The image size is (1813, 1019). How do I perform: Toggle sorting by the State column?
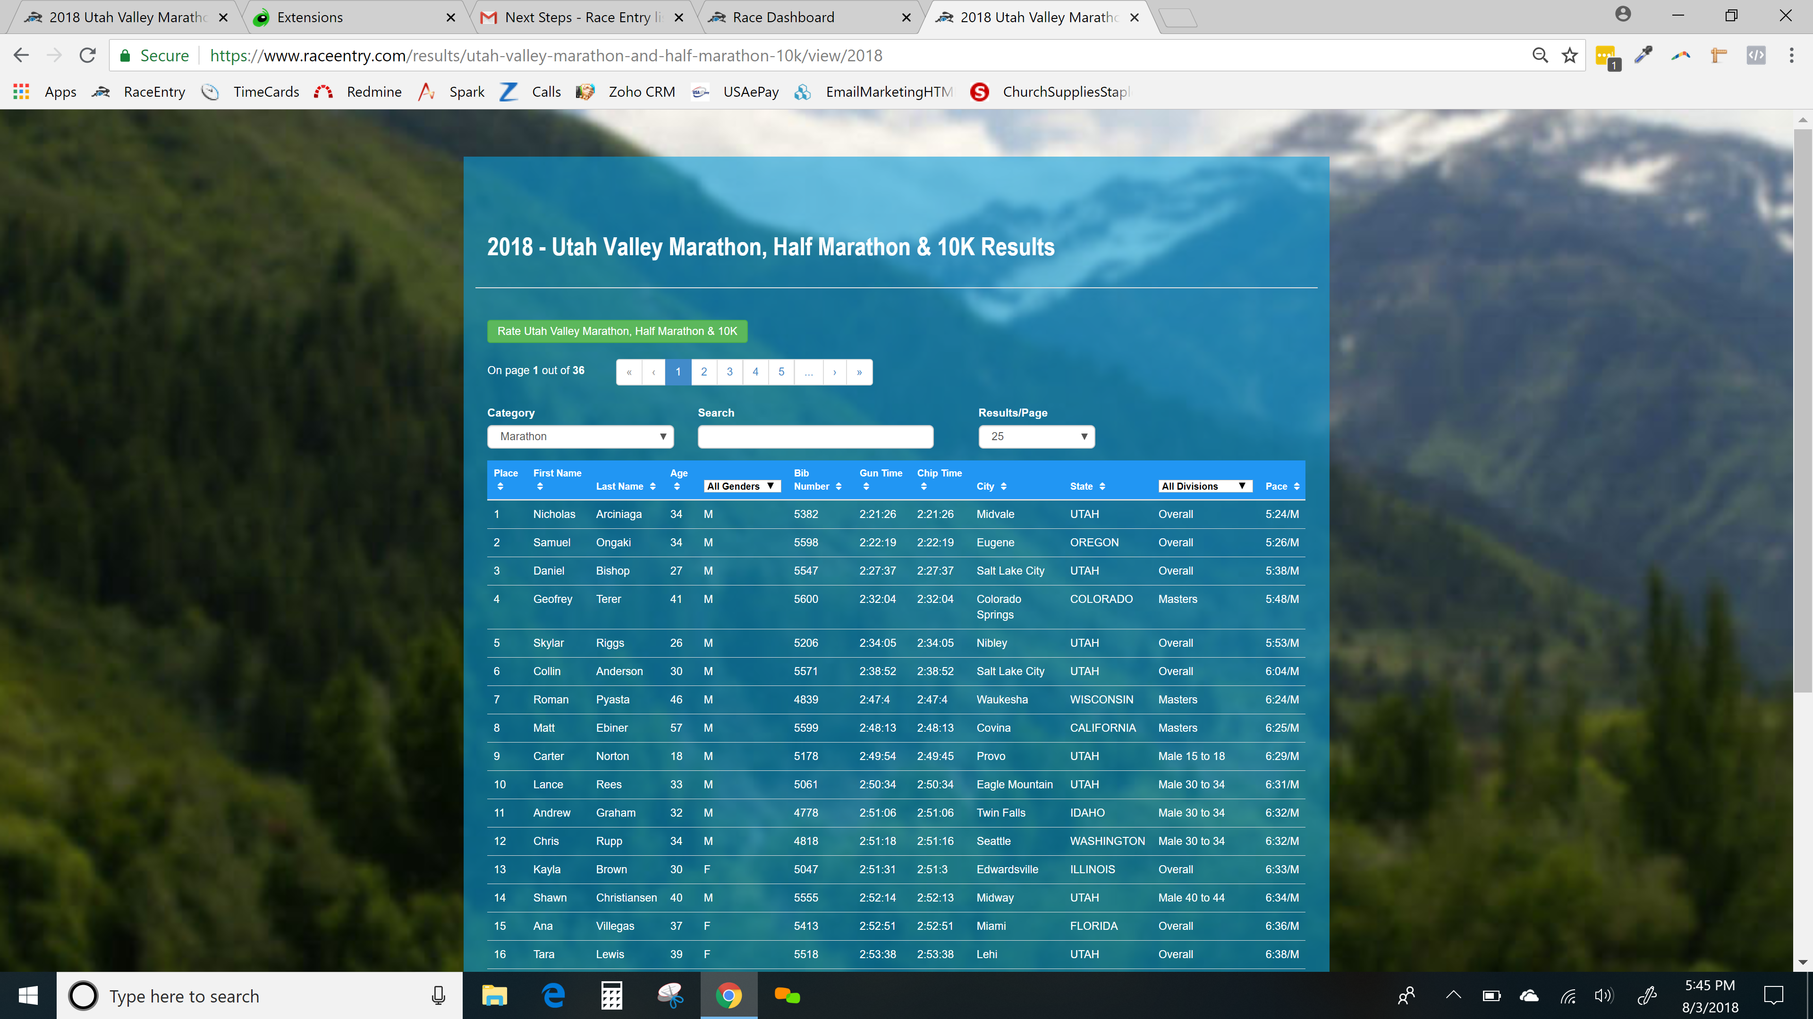1102,487
